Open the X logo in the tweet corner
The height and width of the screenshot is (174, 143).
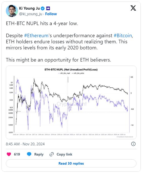(x=133, y=8)
